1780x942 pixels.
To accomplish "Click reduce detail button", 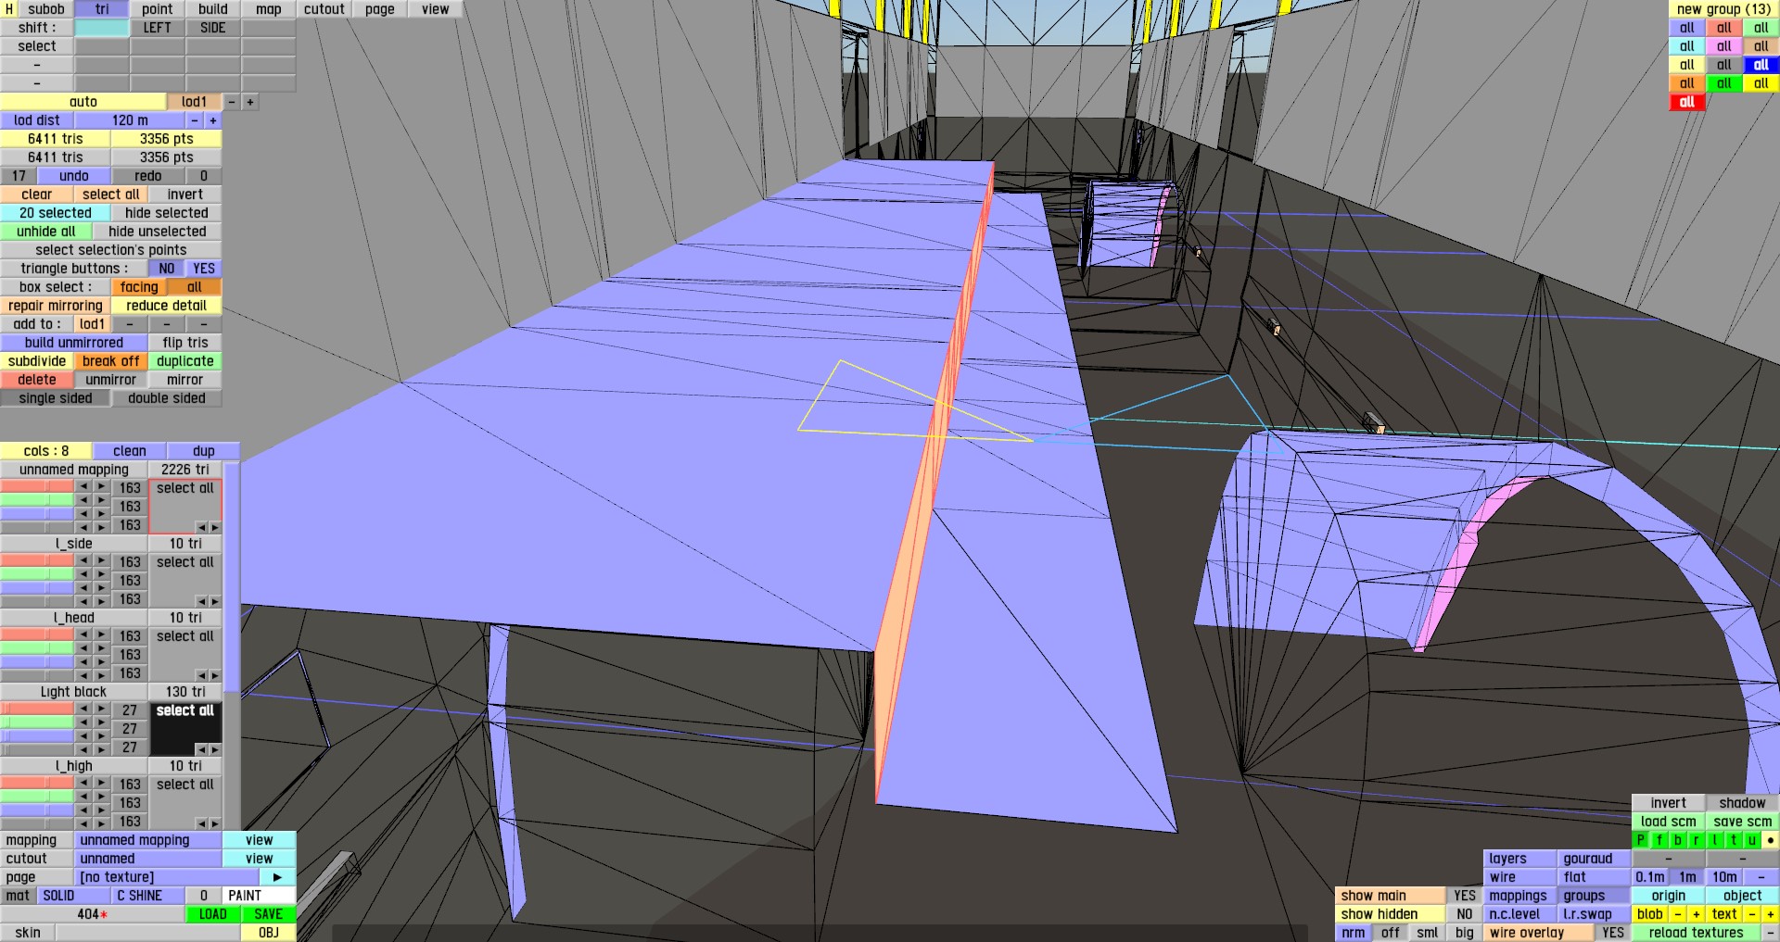I will [167, 306].
